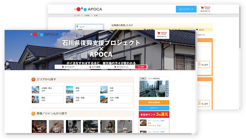Click the orange 無料会員登録 button
The width and height of the screenshot is (246, 140).
point(154,102)
